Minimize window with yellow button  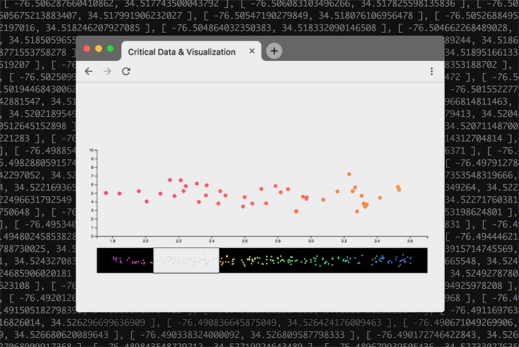point(99,48)
